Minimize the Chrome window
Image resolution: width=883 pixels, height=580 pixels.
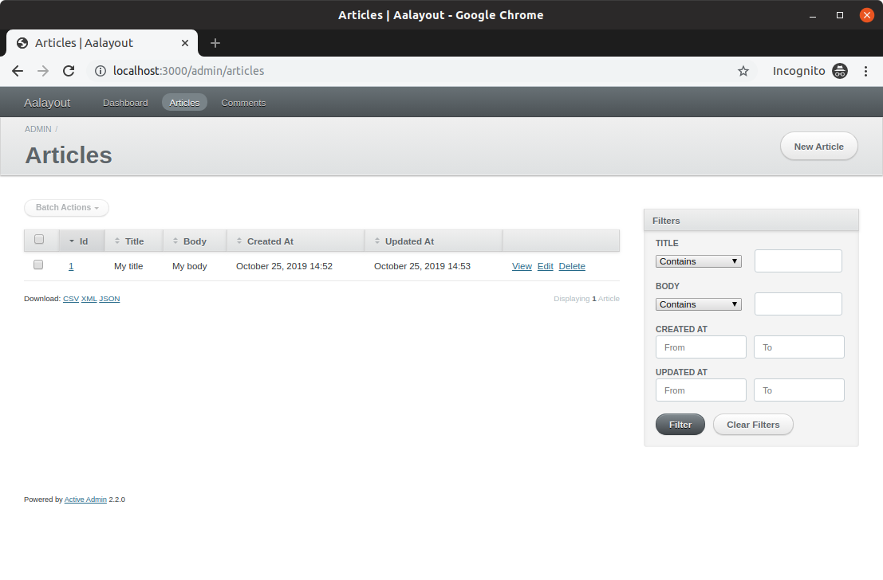(x=813, y=15)
